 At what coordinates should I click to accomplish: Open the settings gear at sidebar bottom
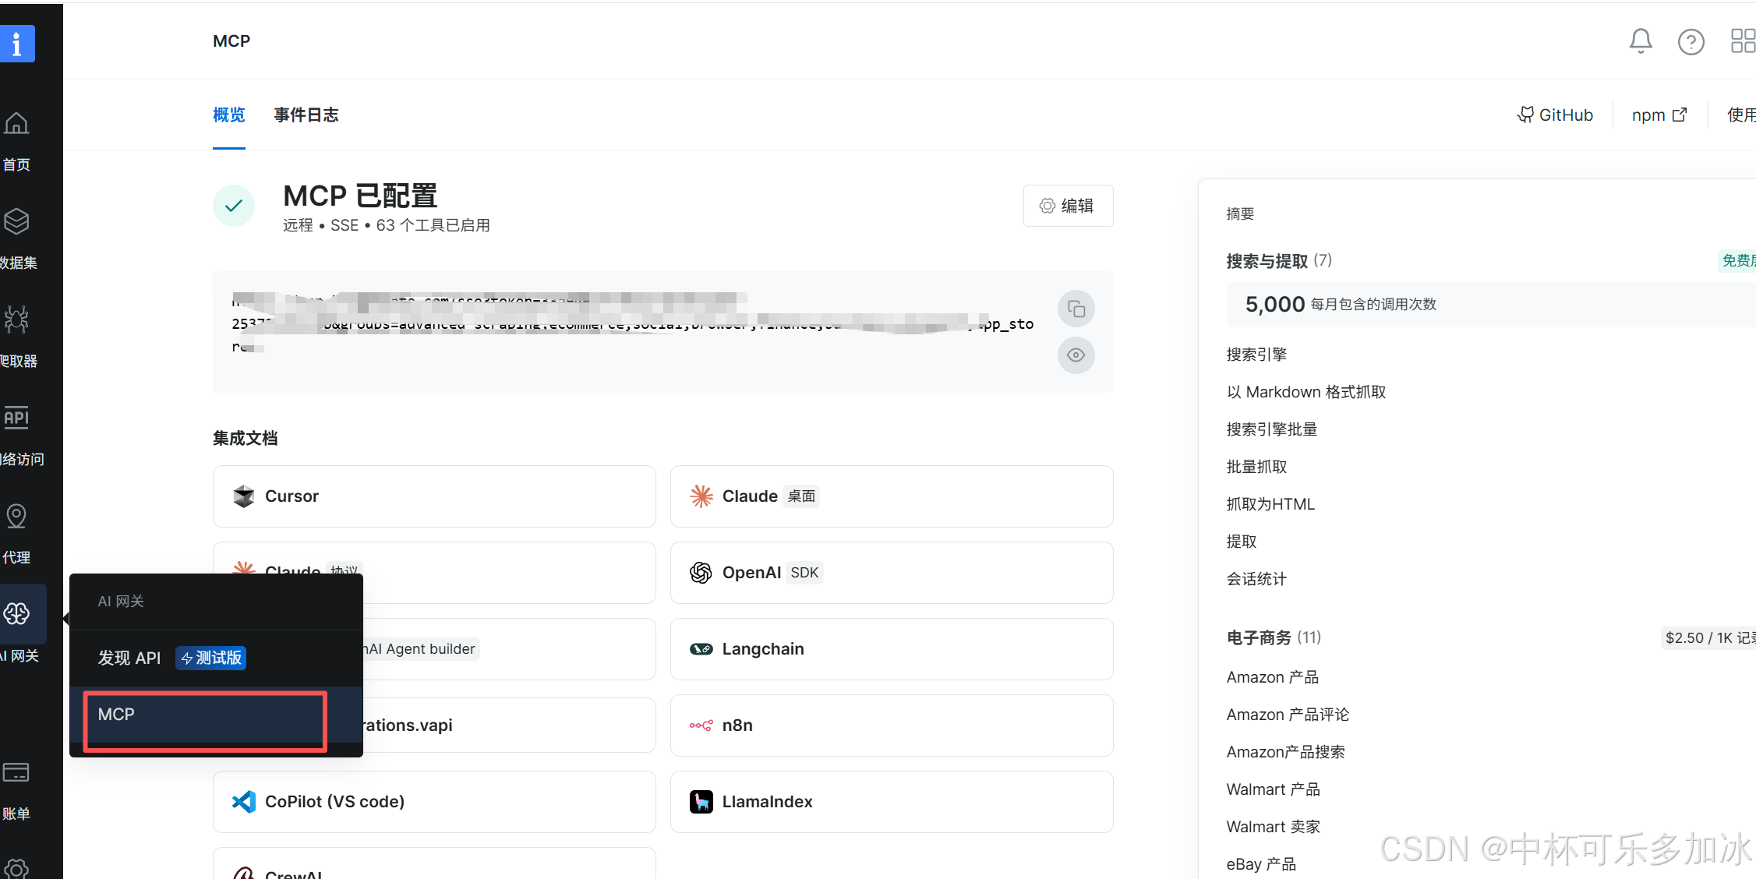click(x=16, y=868)
